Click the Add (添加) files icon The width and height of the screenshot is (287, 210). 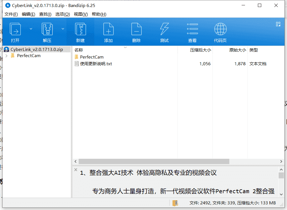tap(108, 29)
